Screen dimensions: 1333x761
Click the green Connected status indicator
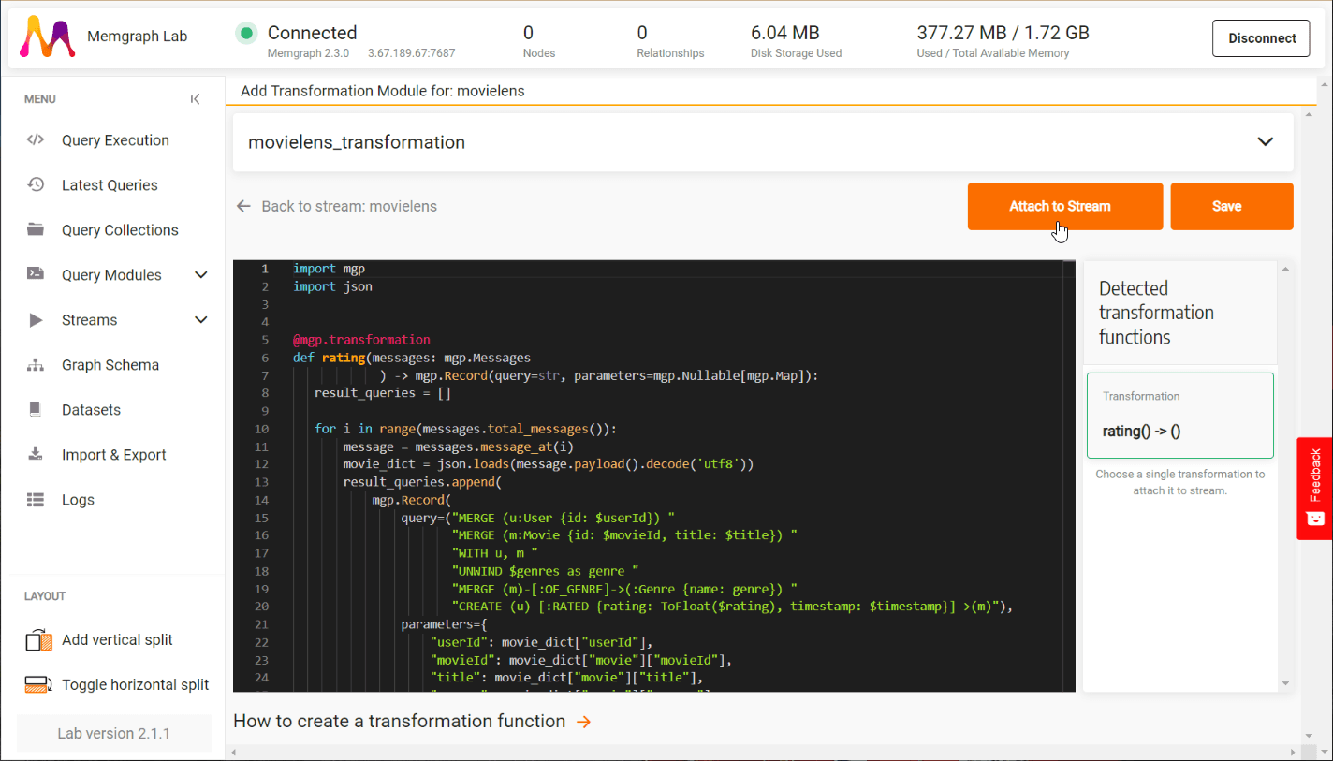pos(246,34)
